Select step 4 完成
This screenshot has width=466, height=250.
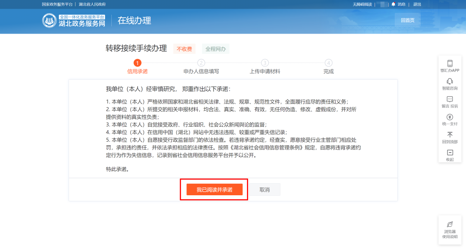pyautogui.click(x=328, y=63)
